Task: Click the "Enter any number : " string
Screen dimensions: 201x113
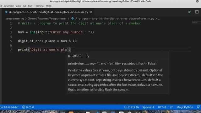Action: click(x=70, y=32)
